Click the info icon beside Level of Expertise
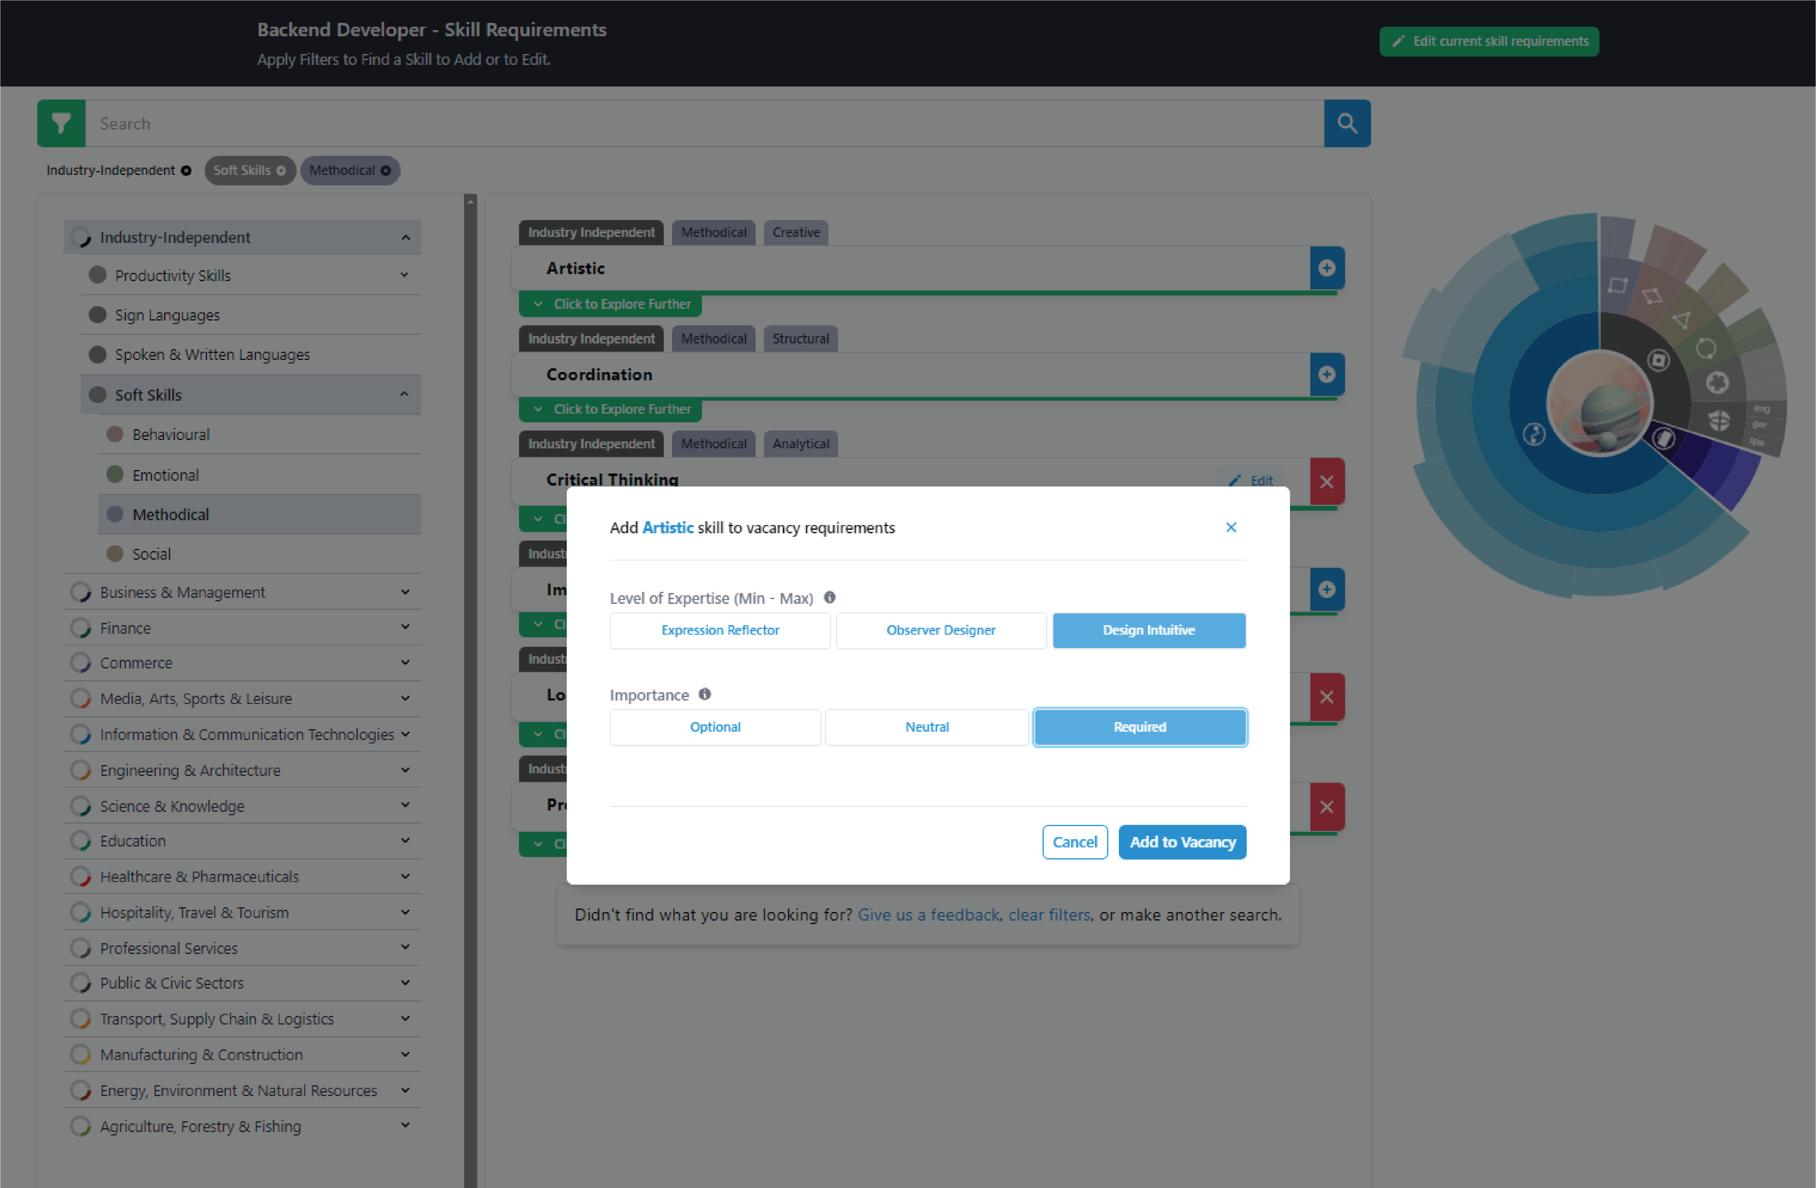 829,598
